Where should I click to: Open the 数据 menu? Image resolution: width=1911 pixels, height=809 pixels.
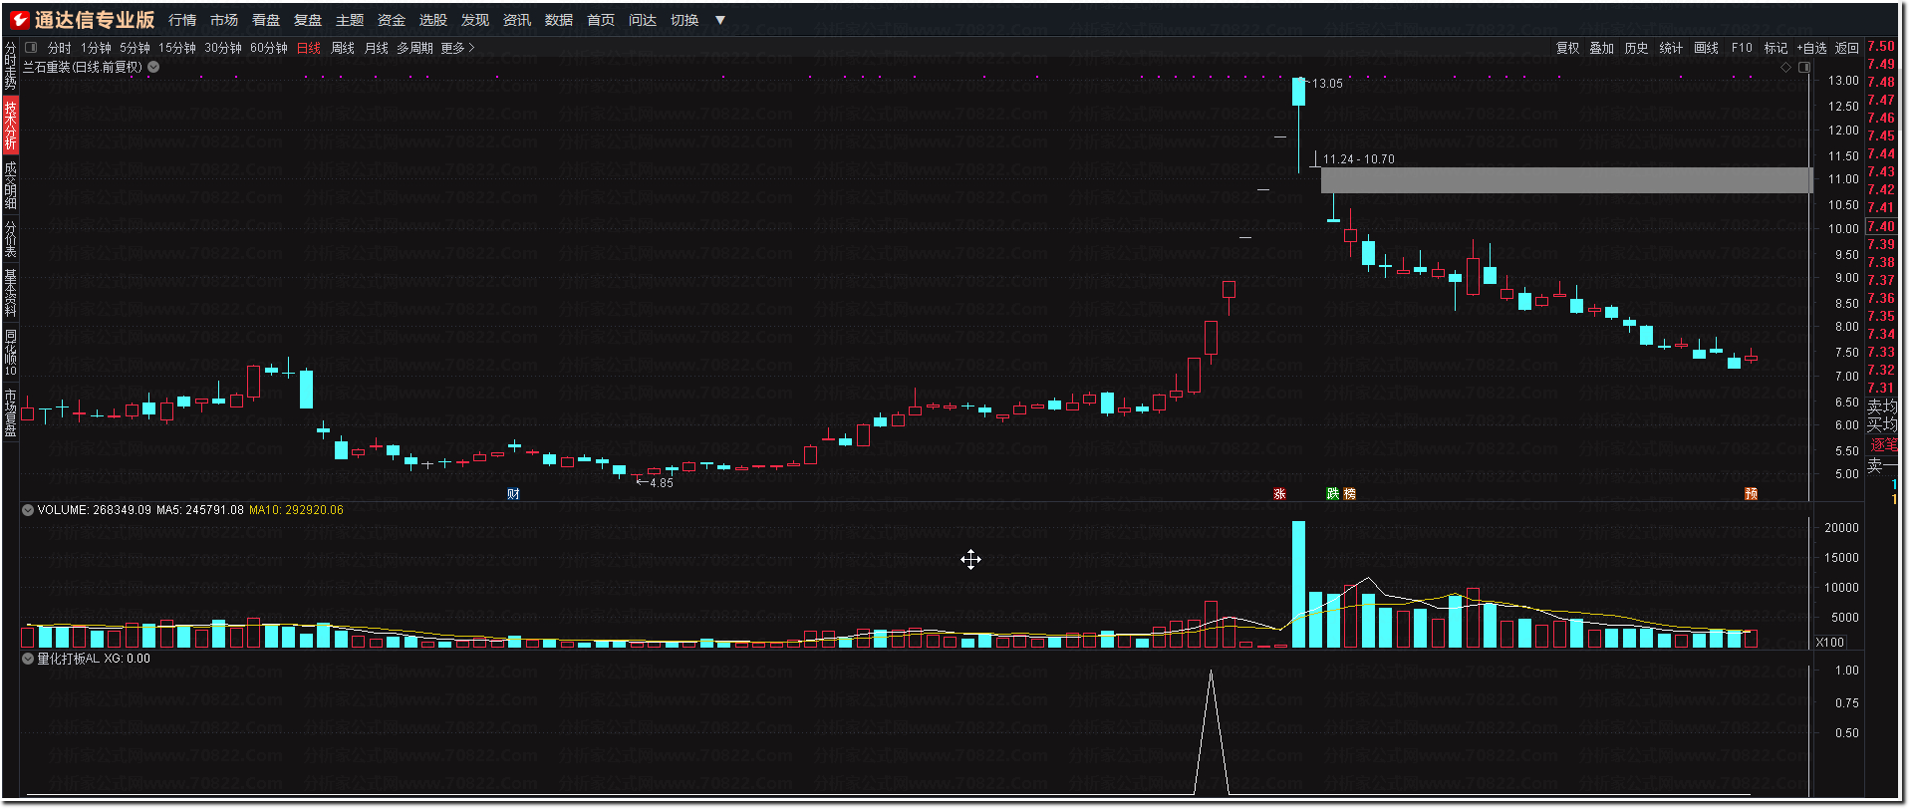[x=559, y=20]
